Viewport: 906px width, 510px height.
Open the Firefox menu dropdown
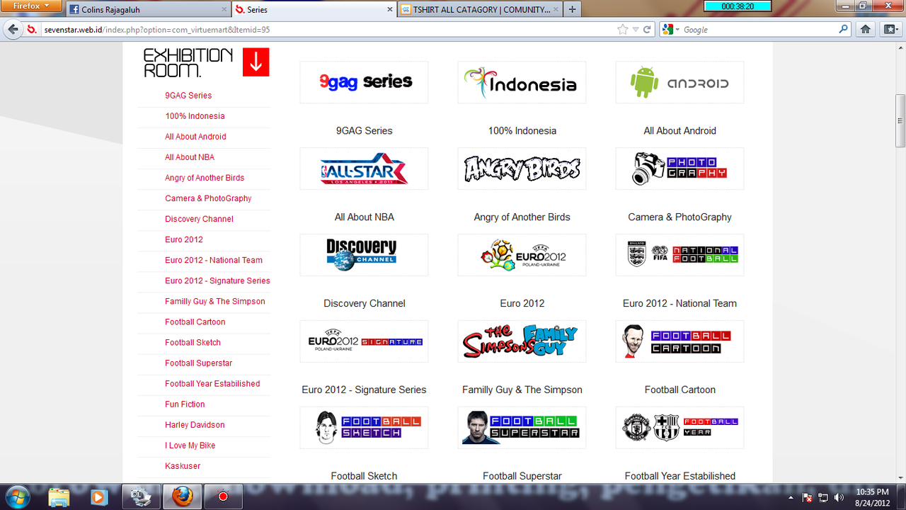click(x=30, y=6)
